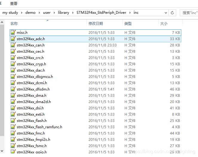
Task: Select file name stm32f4xx_flash_ramfunc.h
Action: click(x=39, y=127)
